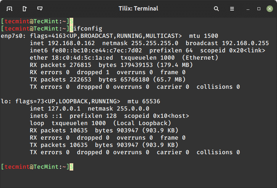Click 'txqueuelen 1000' on ether line

[x=148, y=58]
